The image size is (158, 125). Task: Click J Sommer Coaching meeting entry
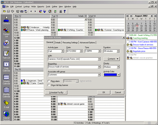point(109,30)
